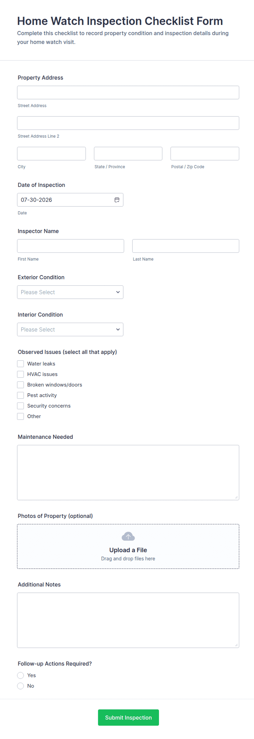Click the Street Address Line 2 field
The image size is (254, 739).
[128, 123]
